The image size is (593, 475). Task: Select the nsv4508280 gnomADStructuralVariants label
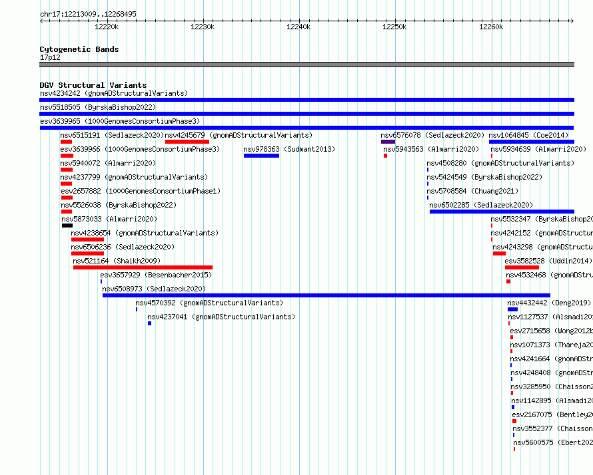[500, 163]
